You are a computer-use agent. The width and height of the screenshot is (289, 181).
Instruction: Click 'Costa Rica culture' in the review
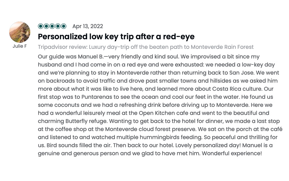click(237, 89)
